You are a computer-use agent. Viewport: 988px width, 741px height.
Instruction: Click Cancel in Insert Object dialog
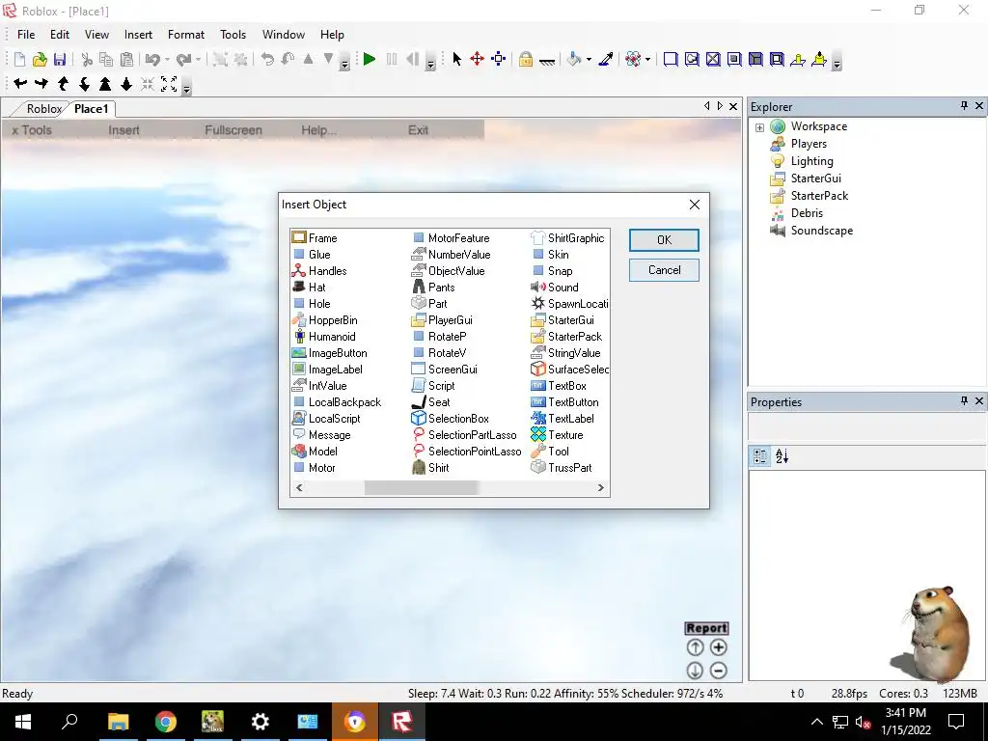[664, 270]
